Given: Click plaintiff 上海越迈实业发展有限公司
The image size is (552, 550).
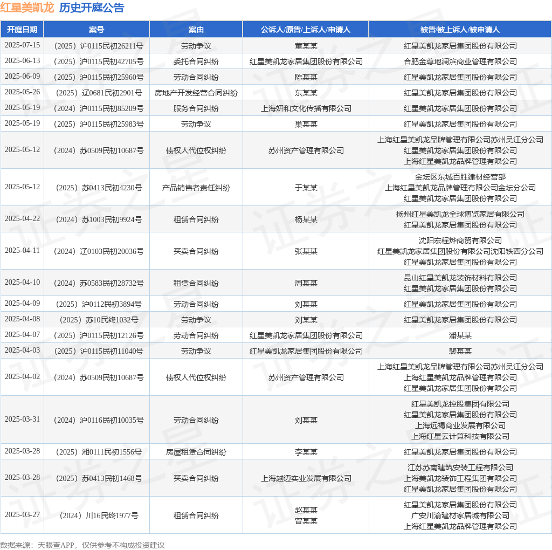Looking at the screenshot, I should [x=306, y=478].
